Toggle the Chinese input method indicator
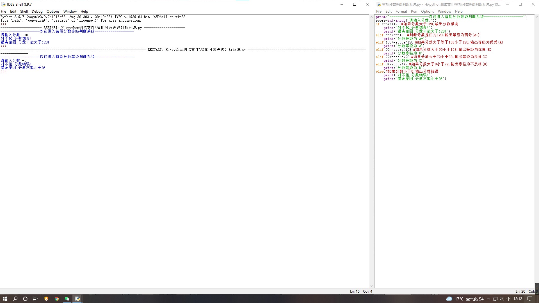This screenshot has width=539, height=303. point(508,299)
